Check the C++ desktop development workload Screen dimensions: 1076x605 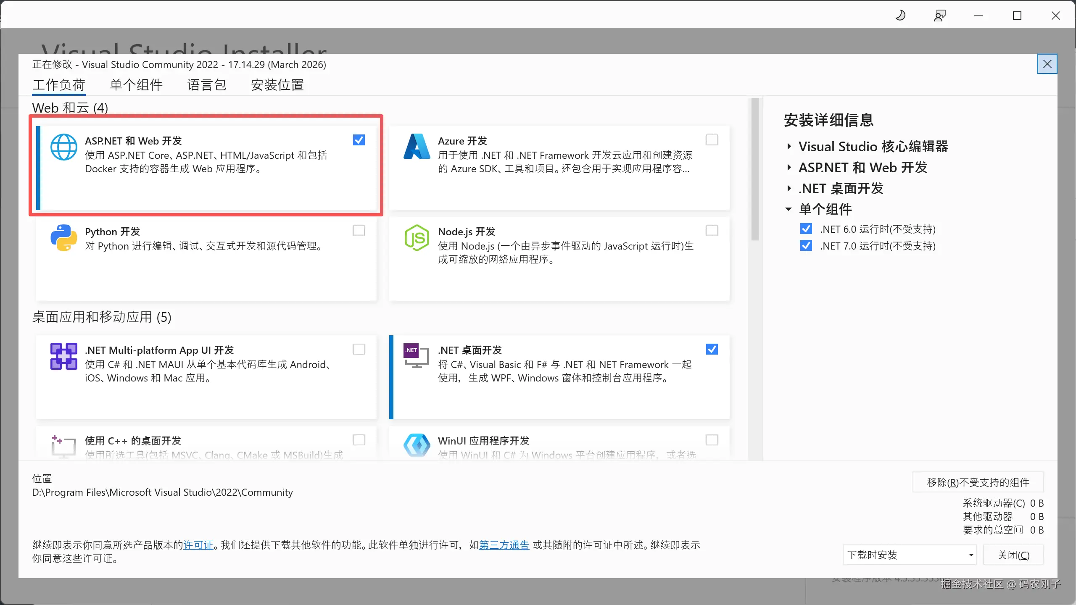click(359, 440)
